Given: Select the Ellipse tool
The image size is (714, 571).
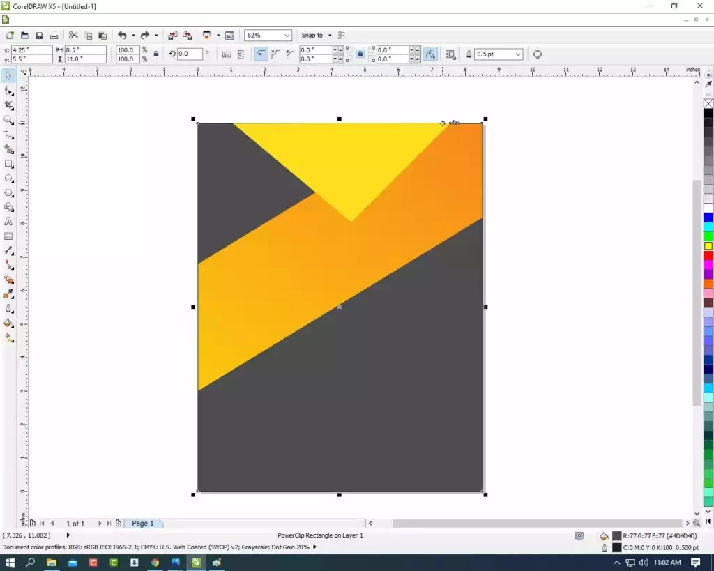Looking at the screenshot, I should tap(9, 178).
